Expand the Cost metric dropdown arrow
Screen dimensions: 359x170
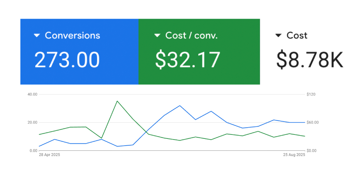tap(278, 36)
